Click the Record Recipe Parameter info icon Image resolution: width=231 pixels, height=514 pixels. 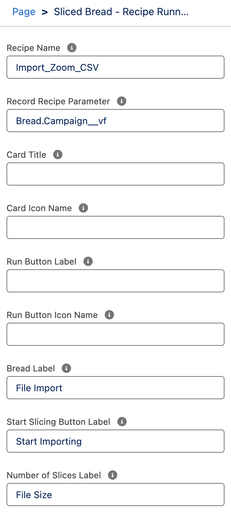(122, 101)
